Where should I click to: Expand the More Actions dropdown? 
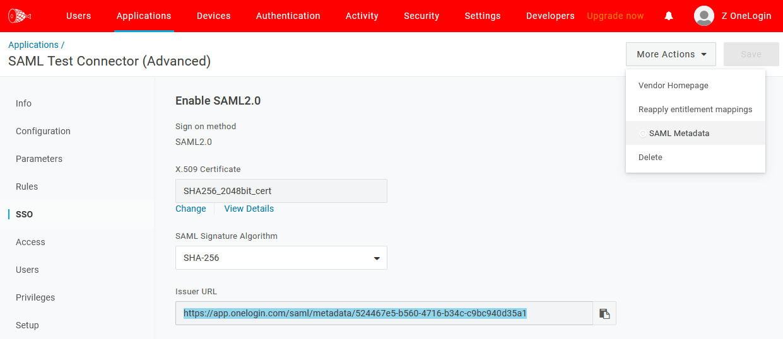point(671,54)
